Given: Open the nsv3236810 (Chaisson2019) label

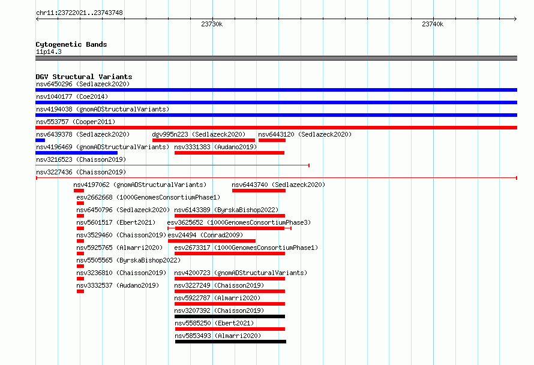Looking at the screenshot, I should (x=121, y=273).
